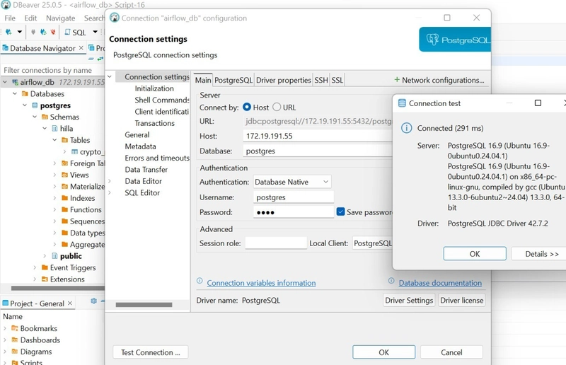Toggle the Save password checkbox
The width and height of the screenshot is (566, 365).
click(340, 212)
